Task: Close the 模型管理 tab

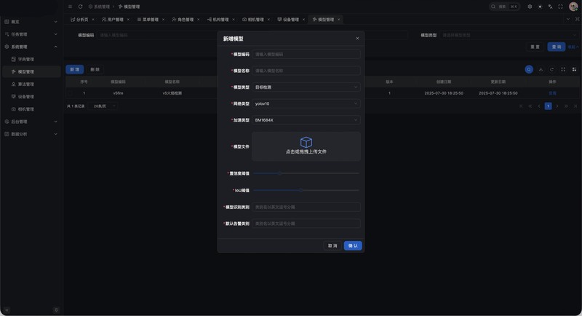Action: click(x=339, y=20)
